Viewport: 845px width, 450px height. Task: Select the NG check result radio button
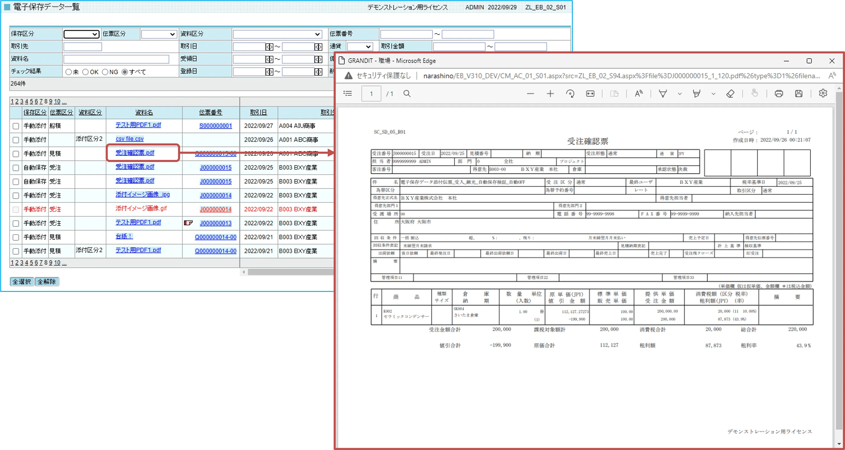point(105,72)
